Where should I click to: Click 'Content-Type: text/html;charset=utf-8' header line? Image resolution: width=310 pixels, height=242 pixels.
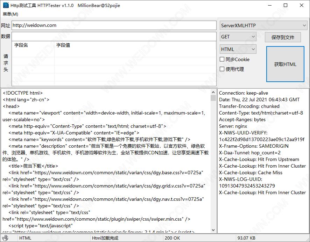click(x=261, y=113)
